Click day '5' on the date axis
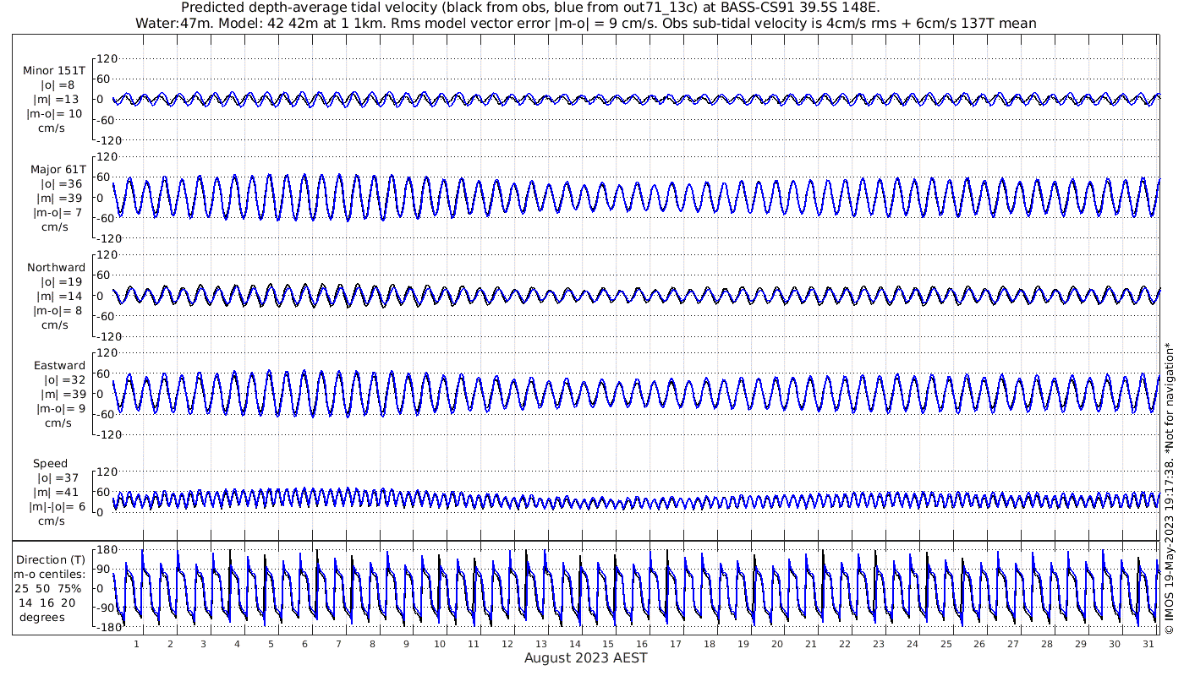1184x676 pixels. (271, 643)
